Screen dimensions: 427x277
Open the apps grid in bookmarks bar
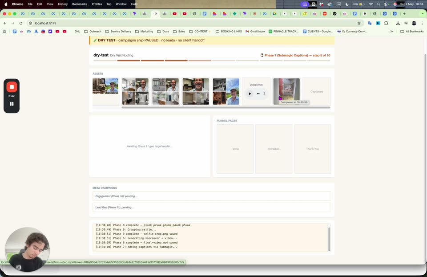coord(4,31)
